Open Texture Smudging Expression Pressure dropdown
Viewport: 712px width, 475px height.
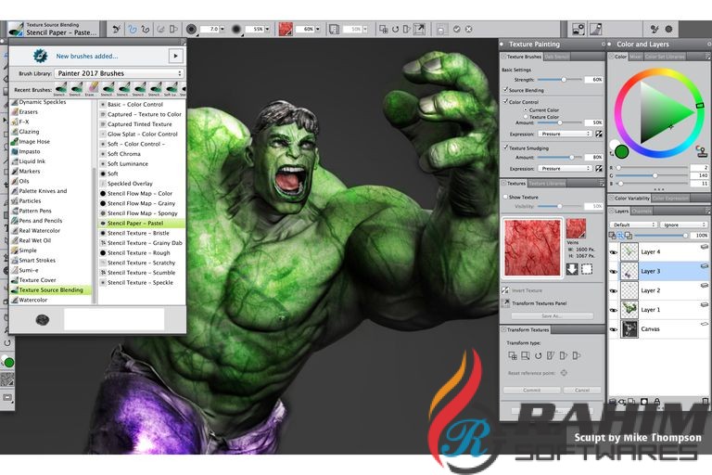click(566, 169)
